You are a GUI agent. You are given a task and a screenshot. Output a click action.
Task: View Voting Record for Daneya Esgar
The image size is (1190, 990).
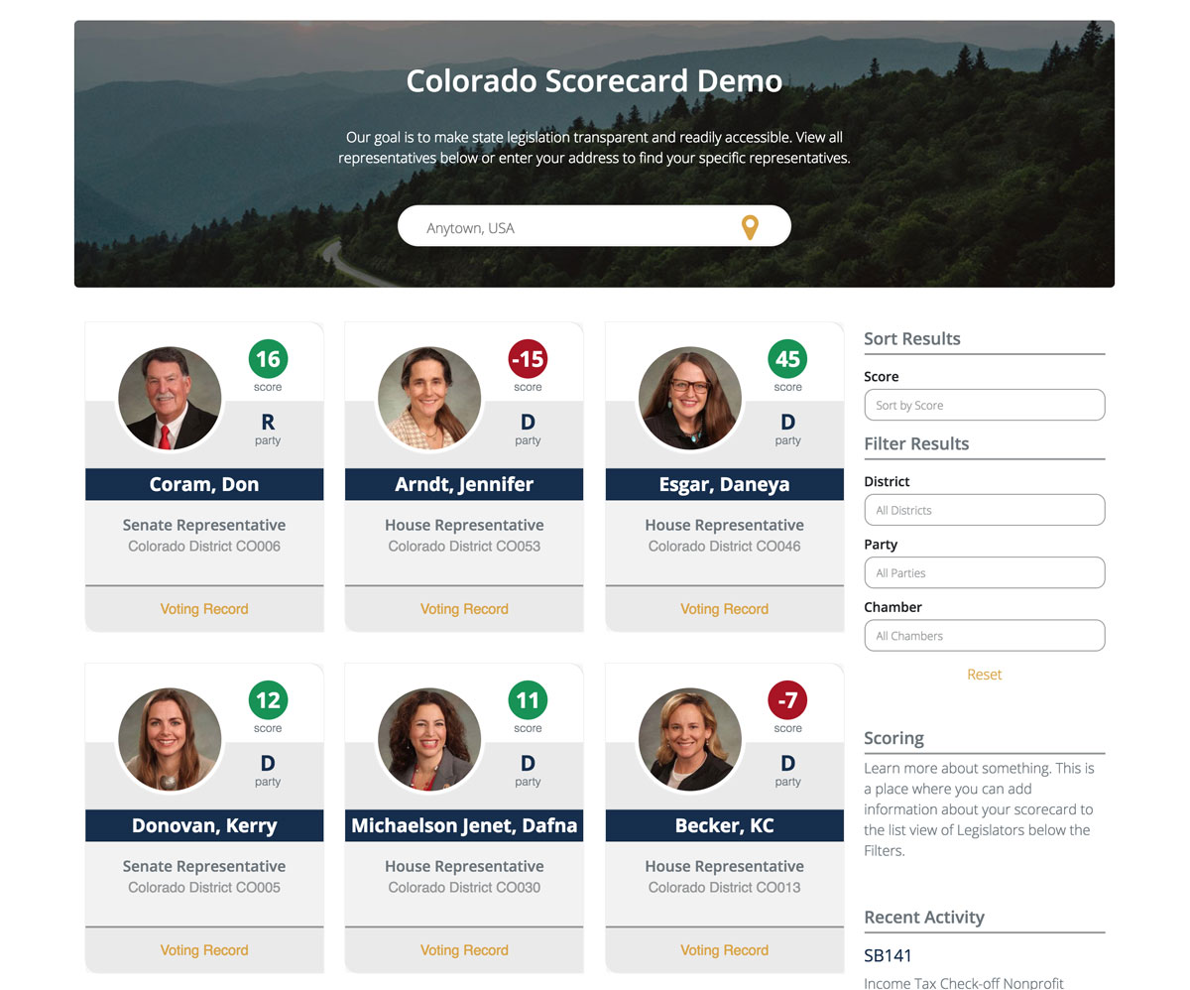(x=724, y=609)
